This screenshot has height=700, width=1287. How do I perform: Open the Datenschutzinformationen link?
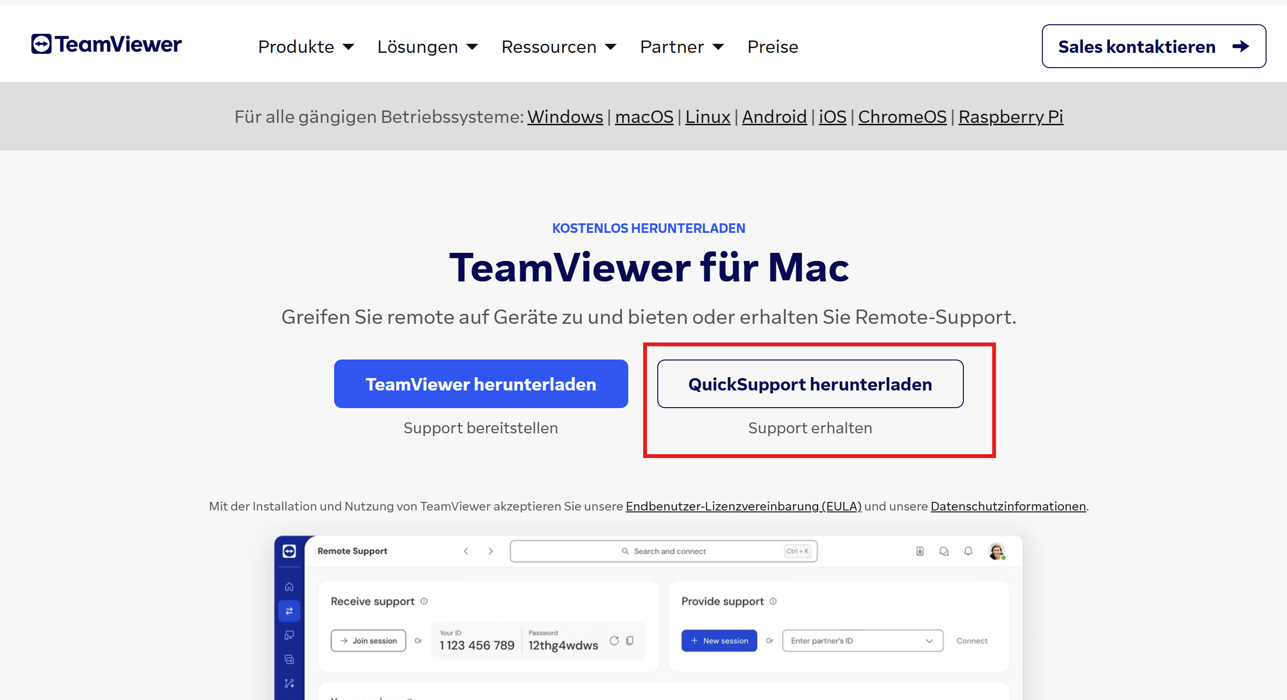pyautogui.click(x=1008, y=507)
